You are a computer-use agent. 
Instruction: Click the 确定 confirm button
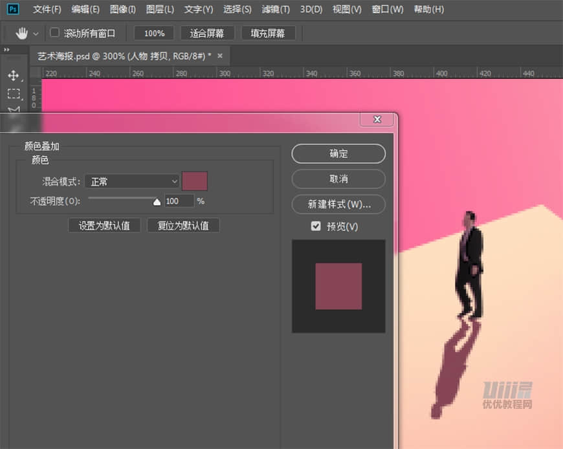coord(338,154)
